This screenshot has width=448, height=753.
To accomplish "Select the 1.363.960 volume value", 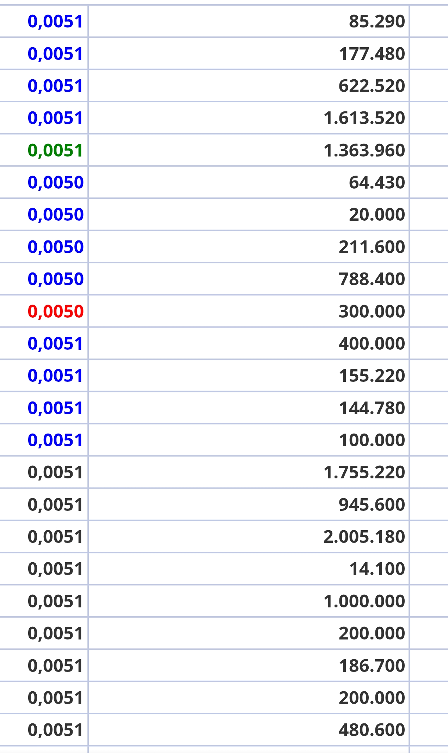I will (x=364, y=151).
